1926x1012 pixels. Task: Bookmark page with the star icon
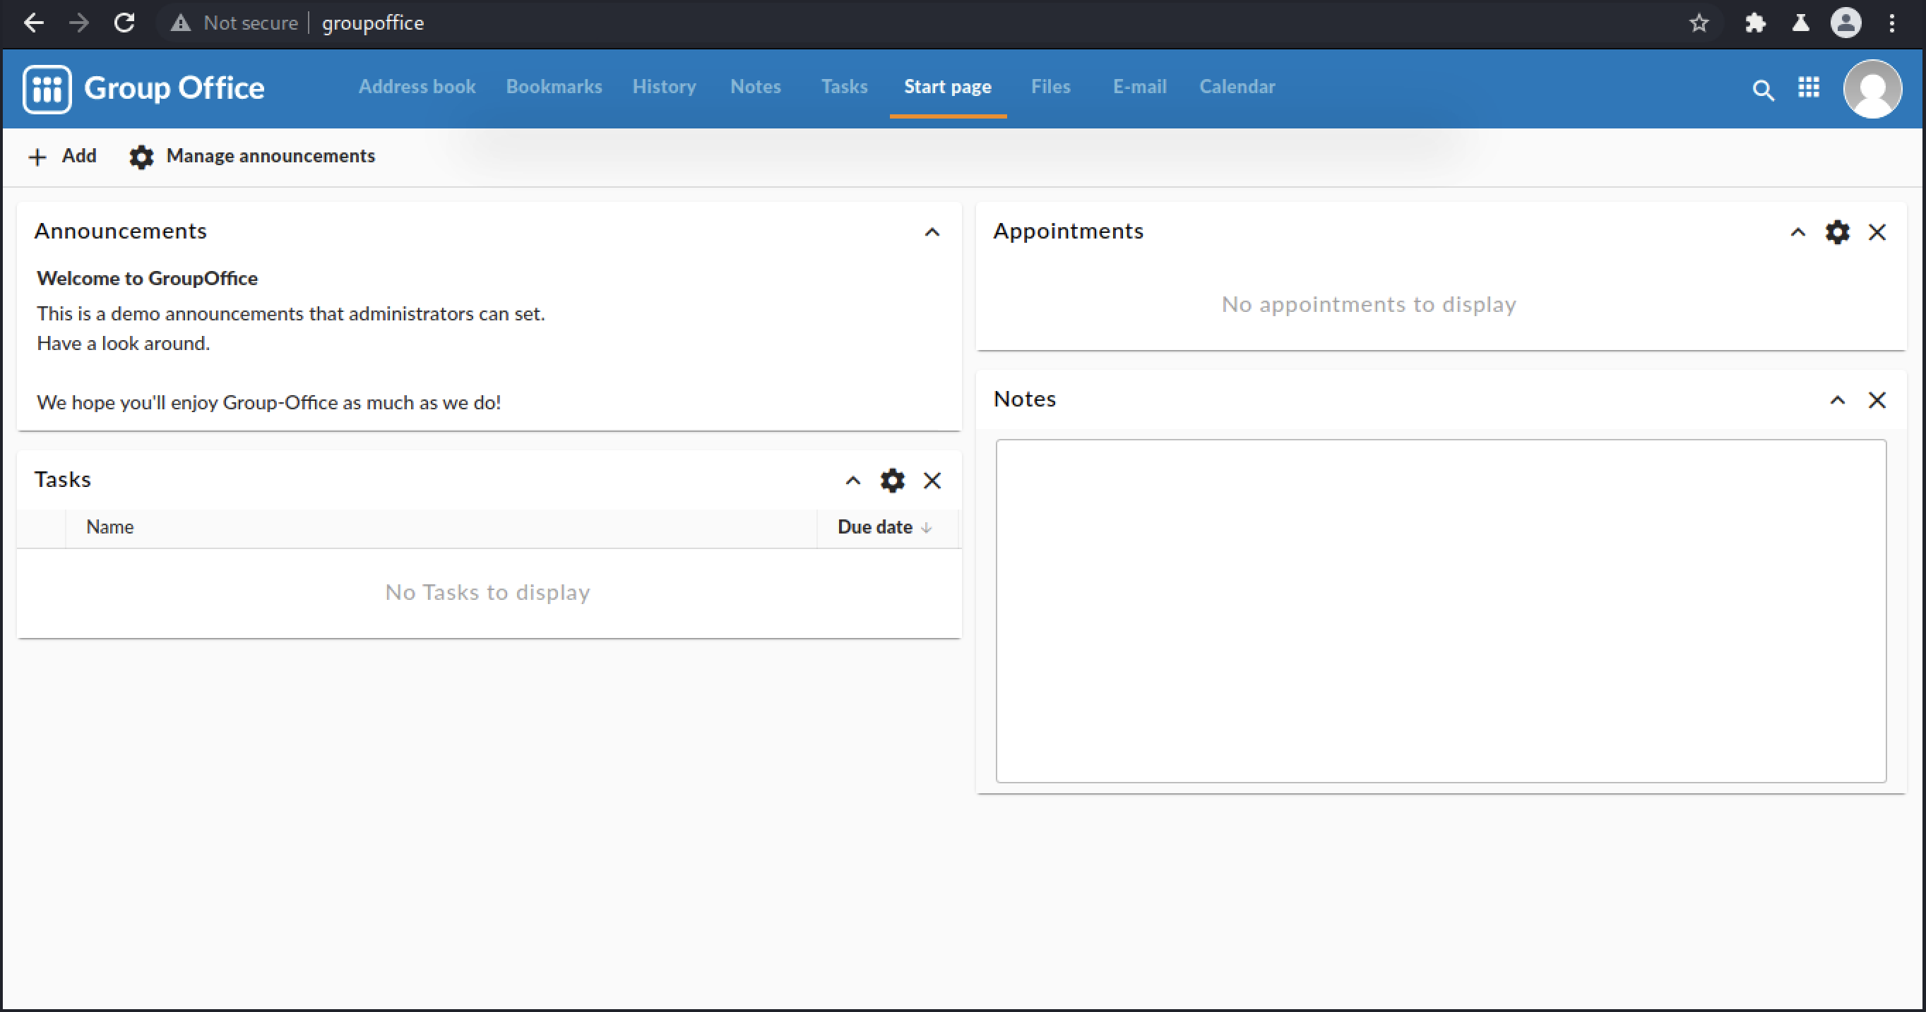click(1699, 23)
